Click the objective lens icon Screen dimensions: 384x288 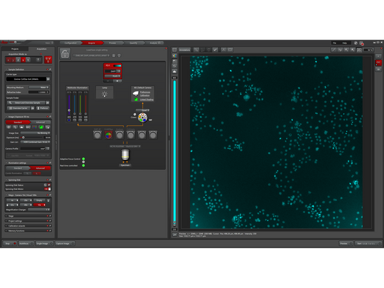[125, 155]
